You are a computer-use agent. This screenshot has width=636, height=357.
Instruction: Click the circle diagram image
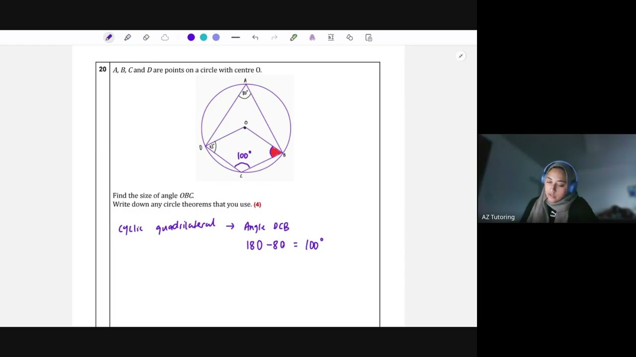pos(245,128)
